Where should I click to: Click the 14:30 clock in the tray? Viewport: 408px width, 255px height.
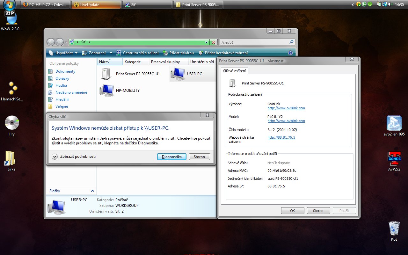pos(399,5)
